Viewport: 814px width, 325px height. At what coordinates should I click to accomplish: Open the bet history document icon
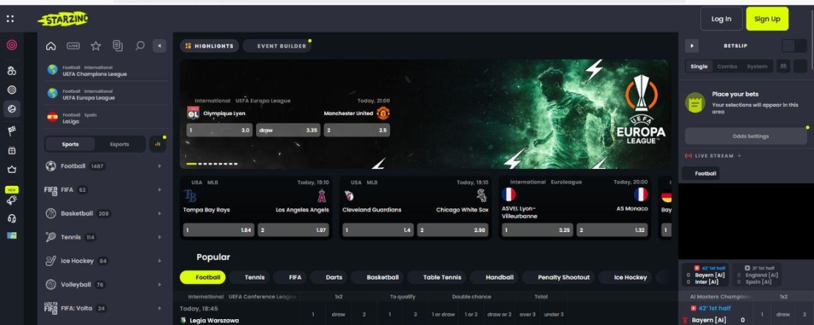118,46
